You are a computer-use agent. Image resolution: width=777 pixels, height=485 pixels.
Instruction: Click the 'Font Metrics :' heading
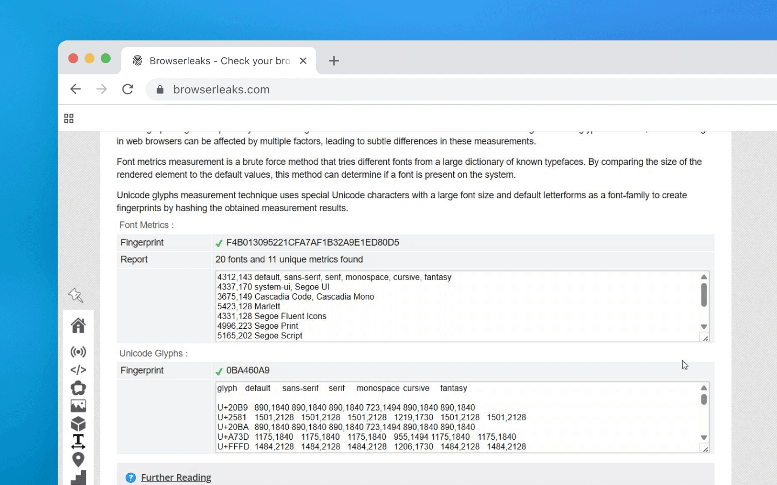click(146, 225)
